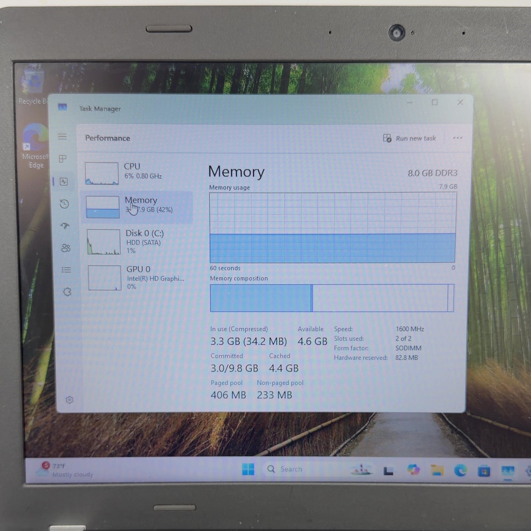531x531 pixels.
Task: Open Task Manager settings gear
Action: [x=70, y=400]
